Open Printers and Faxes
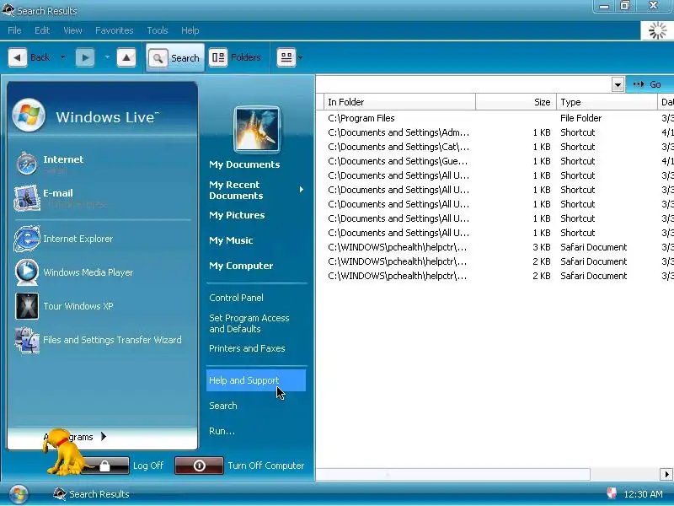 [x=247, y=348]
